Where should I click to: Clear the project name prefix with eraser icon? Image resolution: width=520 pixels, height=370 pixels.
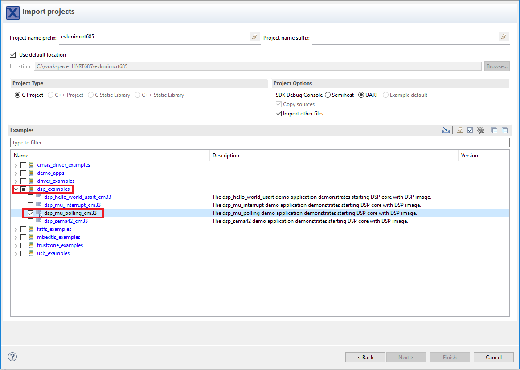click(x=255, y=37)
